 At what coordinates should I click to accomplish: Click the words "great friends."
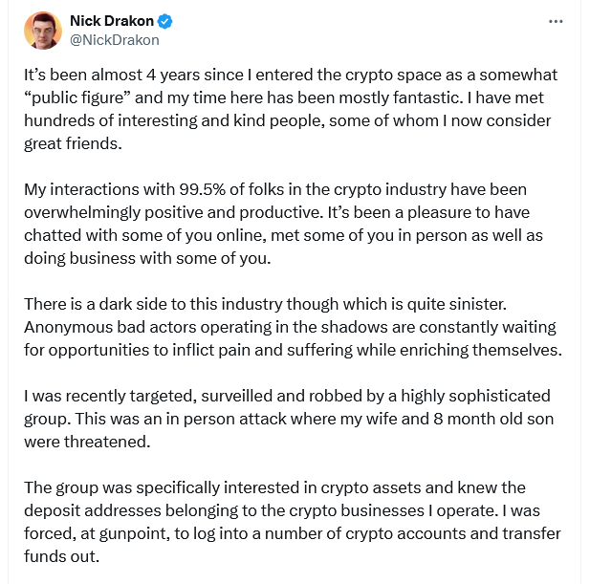coord(73,143)
